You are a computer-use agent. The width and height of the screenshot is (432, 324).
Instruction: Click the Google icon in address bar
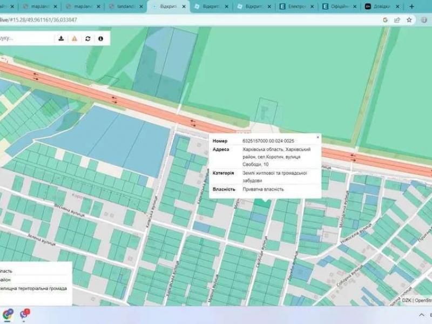tap(386, 20)
